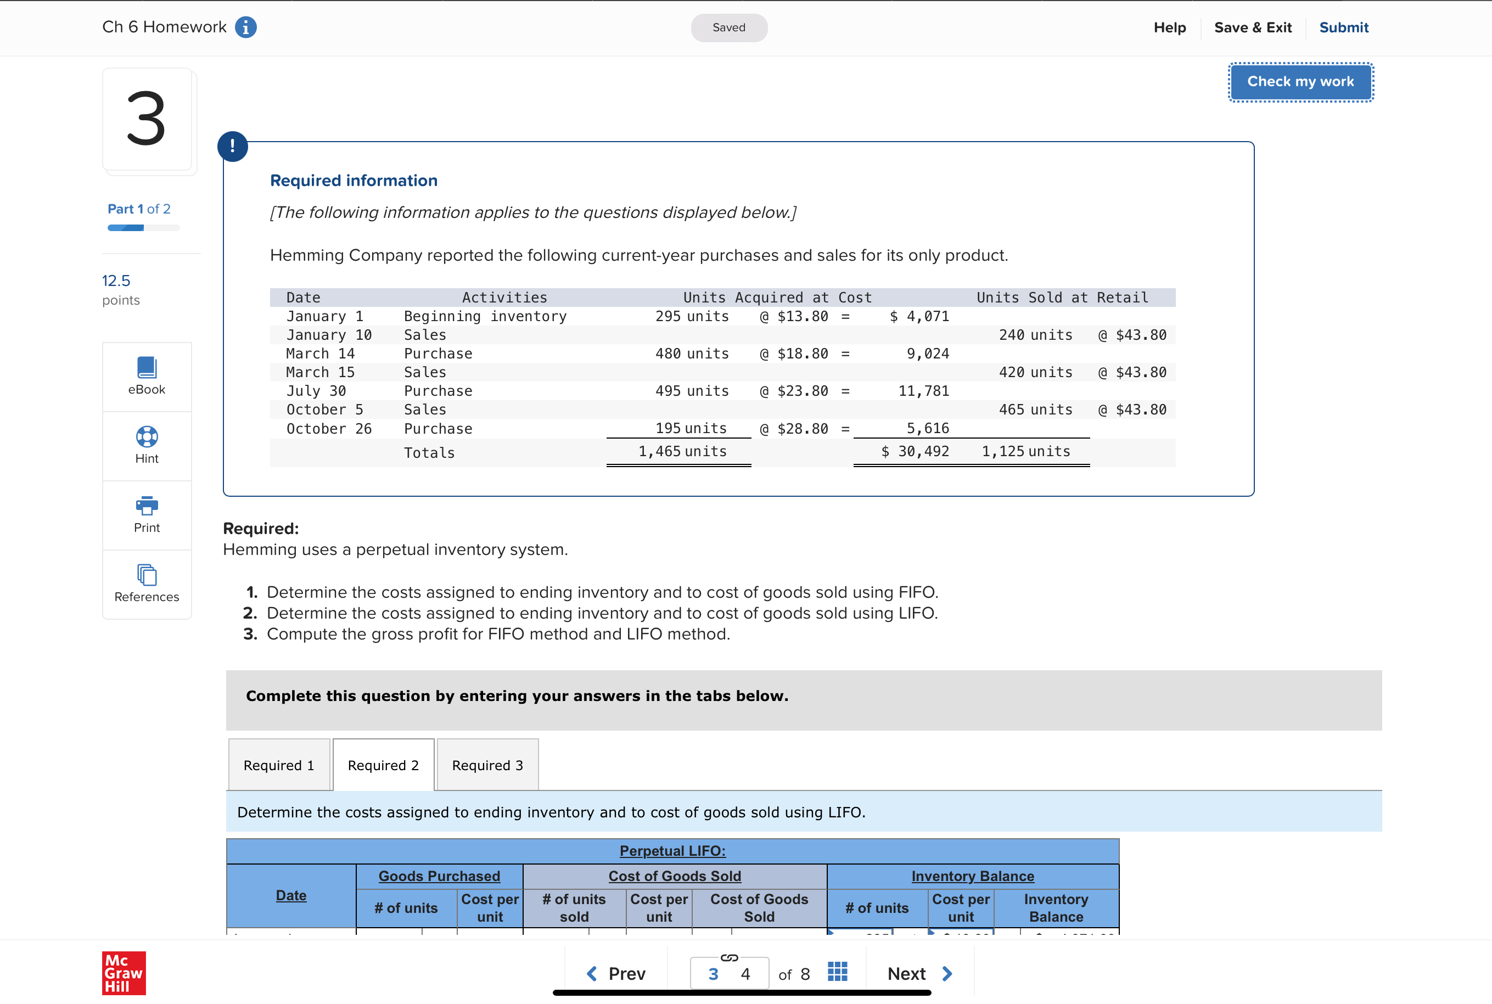Click the Submit link
The image size is (1492, 1004).
click(x=1343, y=27)
